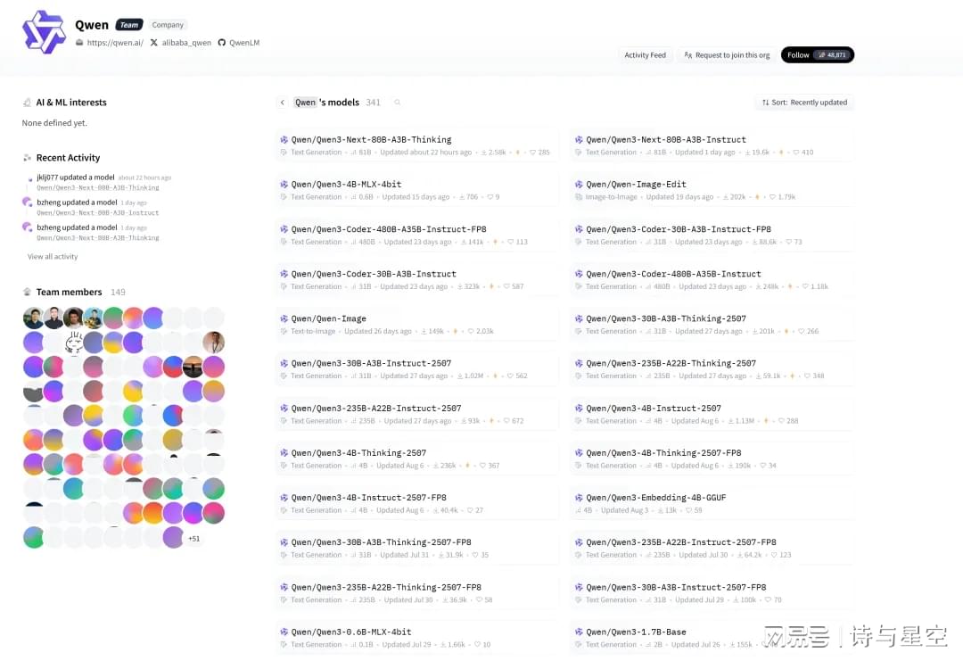Click the model icon for Qwen3-4B-MLX-4bit
The height and width of the screenshot is (661, 963).
click(x=284, y=185)
